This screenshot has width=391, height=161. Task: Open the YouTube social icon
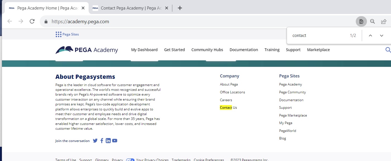pyautogui.click(x=115, y=141)
